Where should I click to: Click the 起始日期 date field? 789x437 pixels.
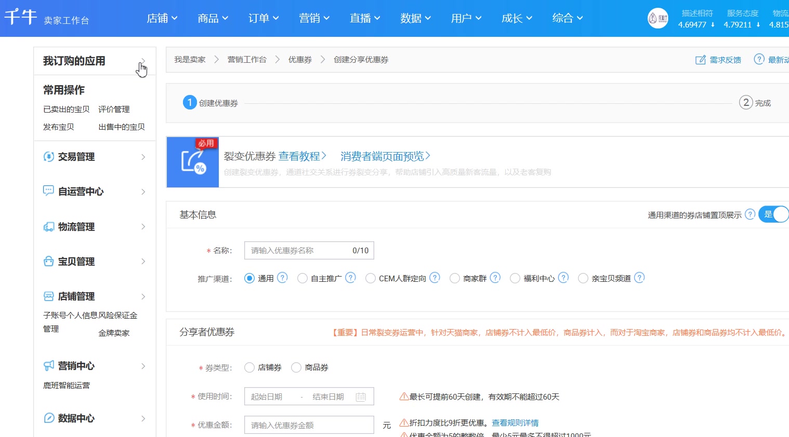click(x=267, y=397)
